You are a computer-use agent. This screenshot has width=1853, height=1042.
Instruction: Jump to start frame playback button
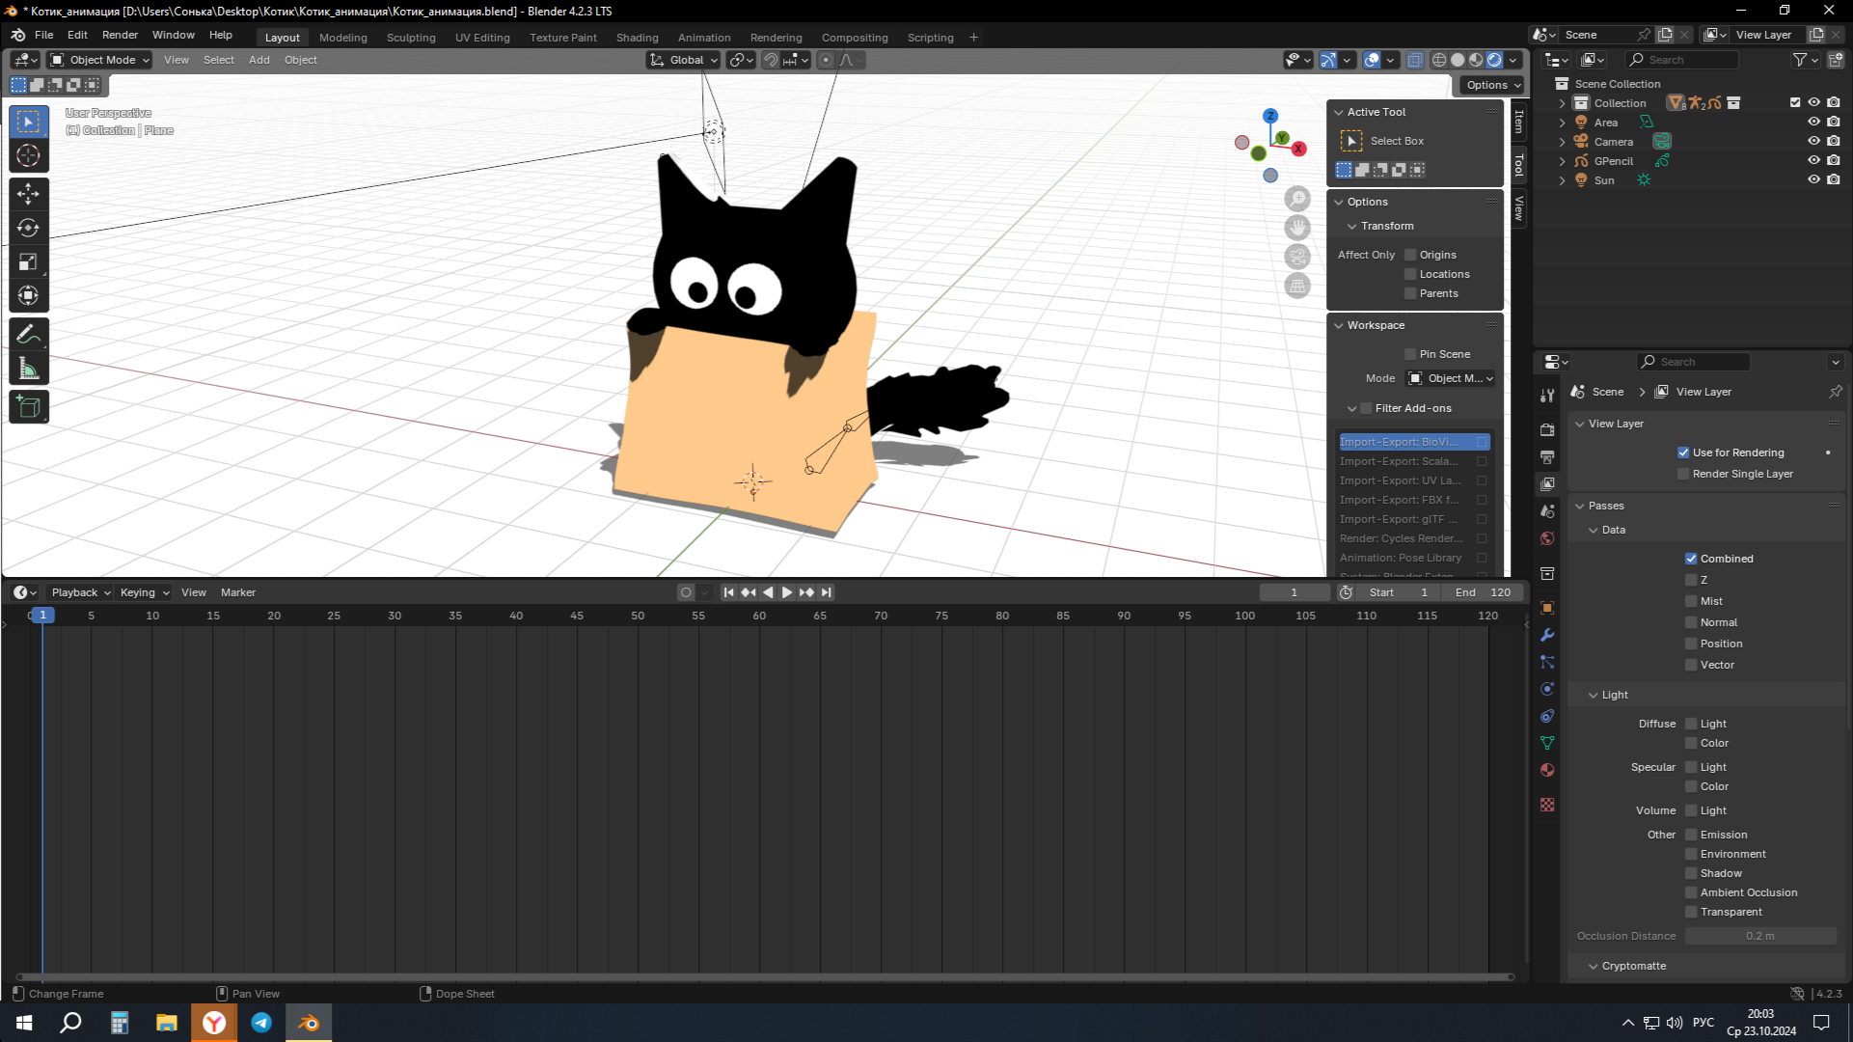coord(729,592)
